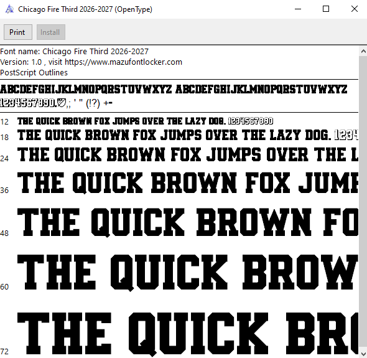The height and width of the screenshot is (358, 367).
Task: Click the uppercase alphabet sample row
Action: click(x=174, y=89)
